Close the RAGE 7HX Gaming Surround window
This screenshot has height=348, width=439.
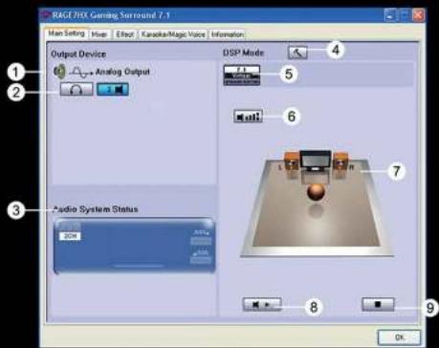pyautogui.click(x=418, y=15)
